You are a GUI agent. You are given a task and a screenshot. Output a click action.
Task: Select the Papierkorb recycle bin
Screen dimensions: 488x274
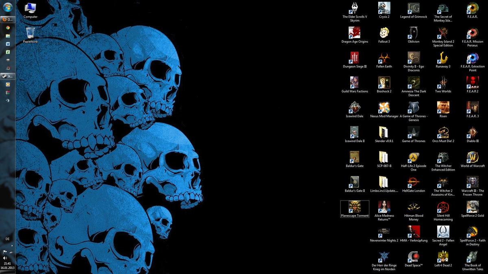click(30, 35)
